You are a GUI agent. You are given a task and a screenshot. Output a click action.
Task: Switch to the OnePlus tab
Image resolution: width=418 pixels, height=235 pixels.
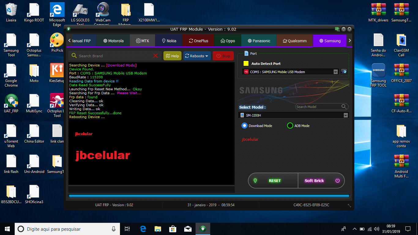click(199, 41)
